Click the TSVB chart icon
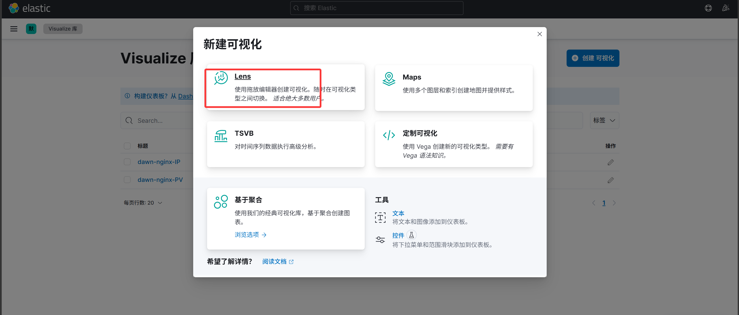Image resolution: width=739 pixels, height=315 pixels. click(x=221, y=135)
